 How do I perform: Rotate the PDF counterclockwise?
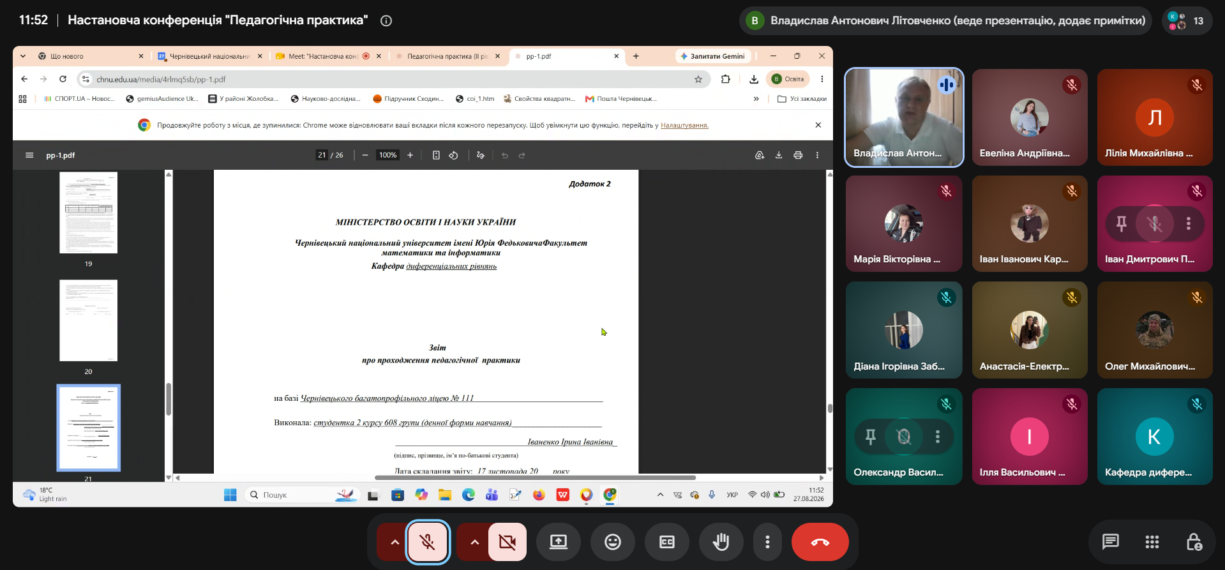[453, 155]
